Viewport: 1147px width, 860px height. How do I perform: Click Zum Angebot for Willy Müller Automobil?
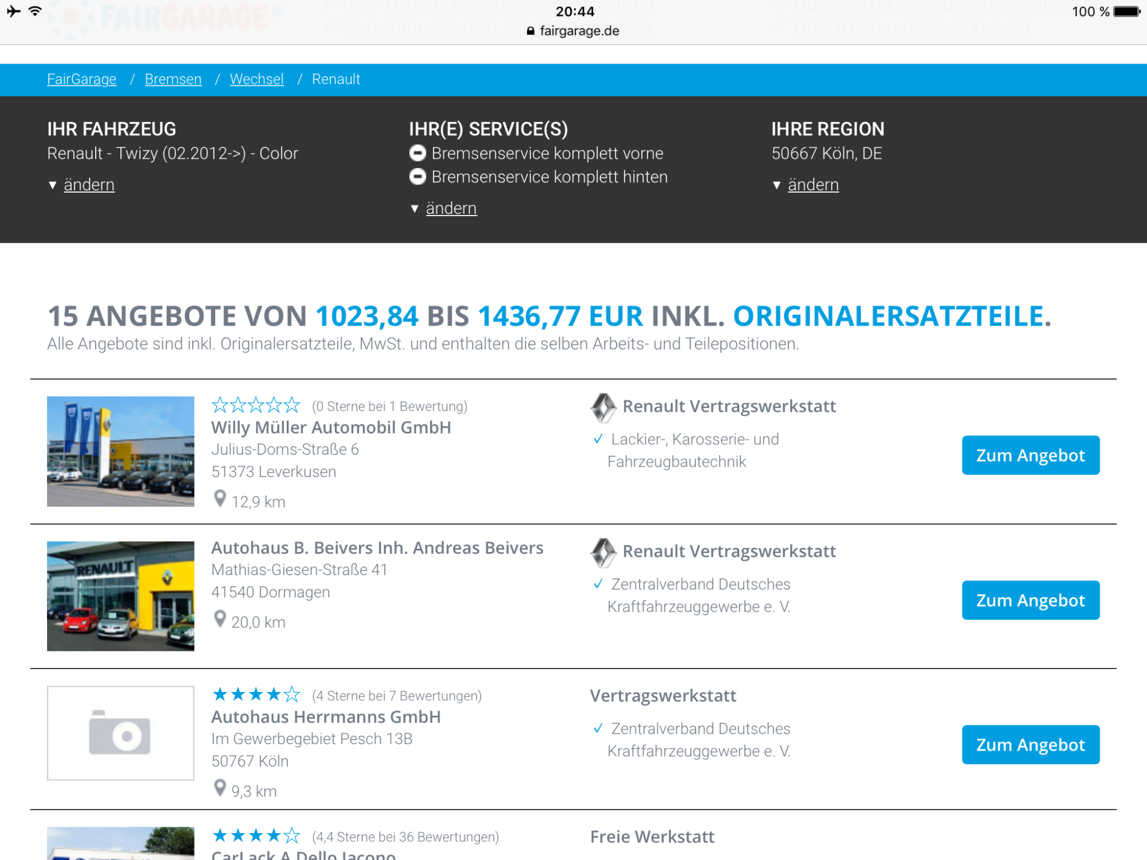(1030, 455)
